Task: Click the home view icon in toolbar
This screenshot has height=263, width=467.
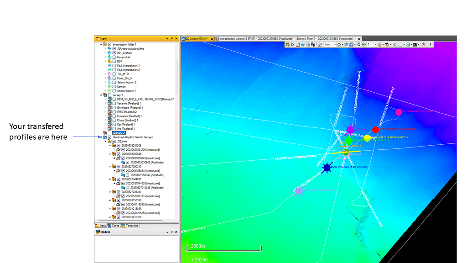Action: tap(339, 45)
